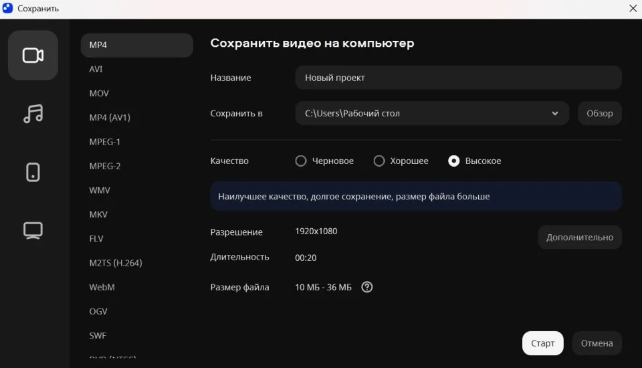Screen dimensions: 642x368
Task: Open Дополнительно advanced settings
Action: coord(579,238)
